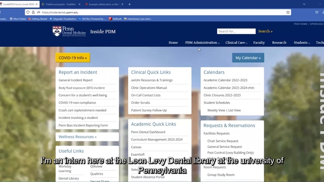This screenshot has width=324, height=182.
Task: Expand the Students dropdown menu
Action: click(301, 43)
